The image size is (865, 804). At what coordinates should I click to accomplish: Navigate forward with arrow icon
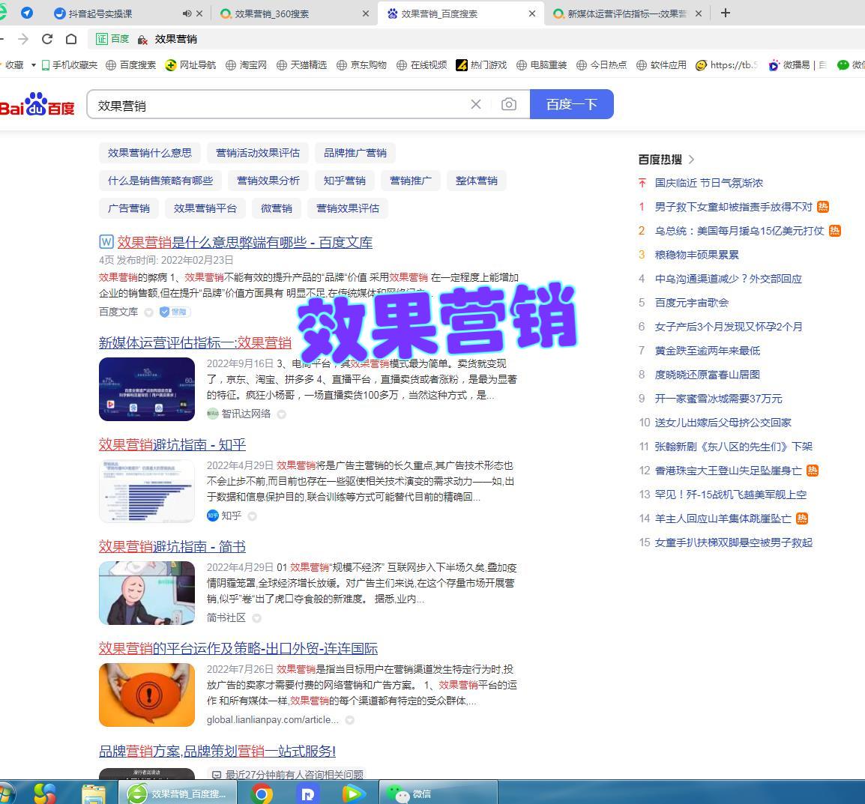(23, 39)
